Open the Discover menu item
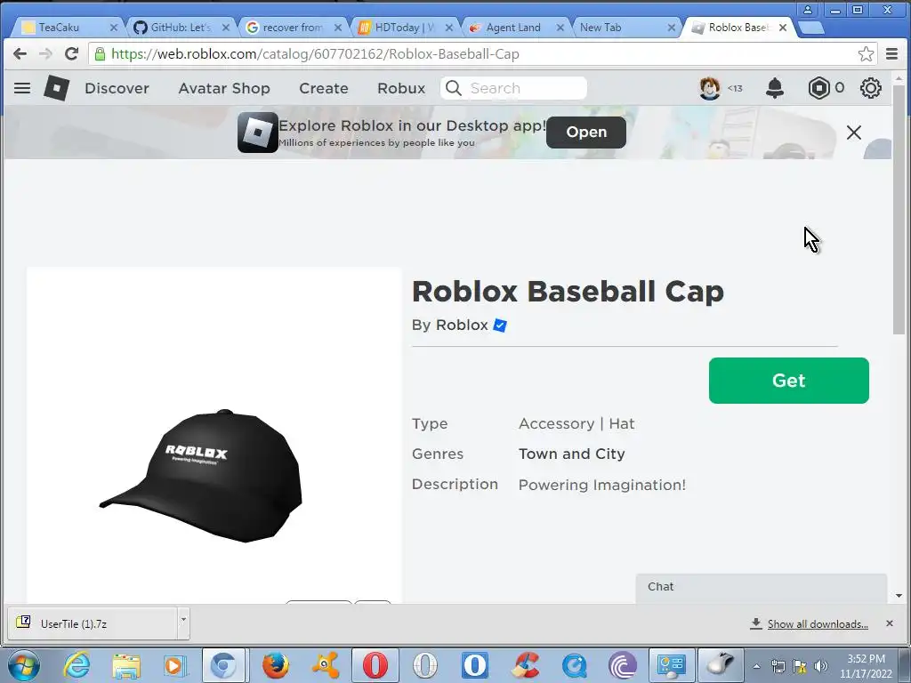The image size is (911, 683). [x=117, y=88]
